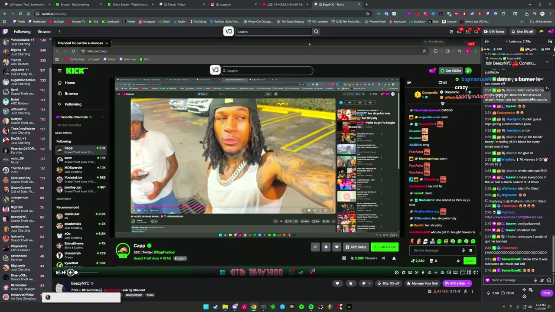This screenshot has width=555, height=312.
Task: Focus the Kick Search field
Action: [x=266, y=71]
